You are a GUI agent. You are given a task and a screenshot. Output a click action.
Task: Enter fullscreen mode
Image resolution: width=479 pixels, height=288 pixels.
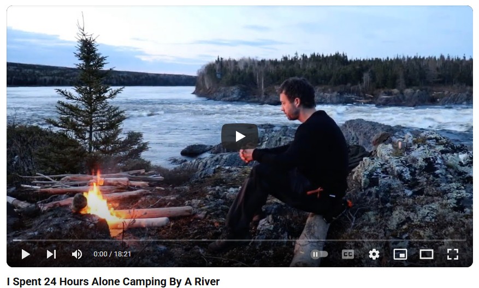point(453,254)
